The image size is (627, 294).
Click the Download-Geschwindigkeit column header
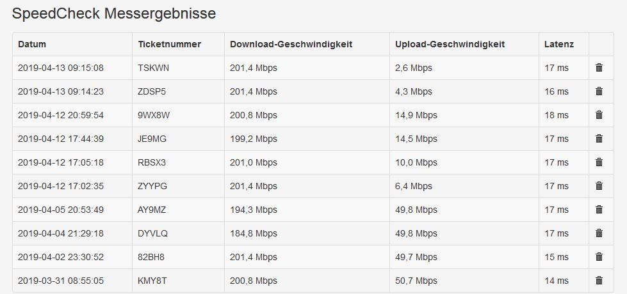tap(291, 44)
